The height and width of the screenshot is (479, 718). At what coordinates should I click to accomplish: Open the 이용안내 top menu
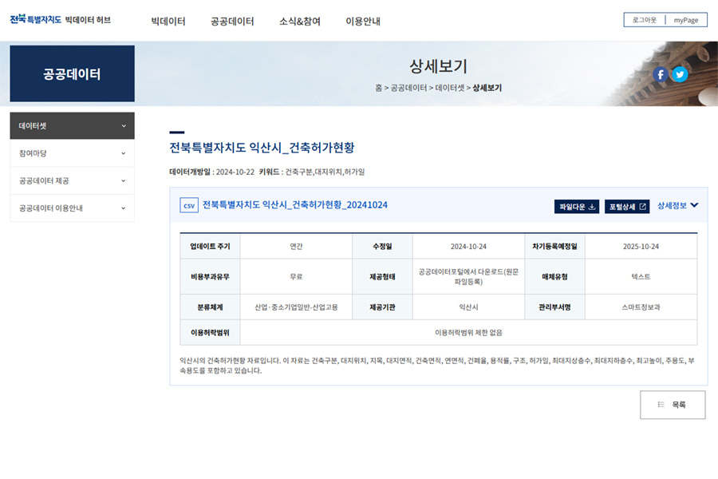click(363, 21)
